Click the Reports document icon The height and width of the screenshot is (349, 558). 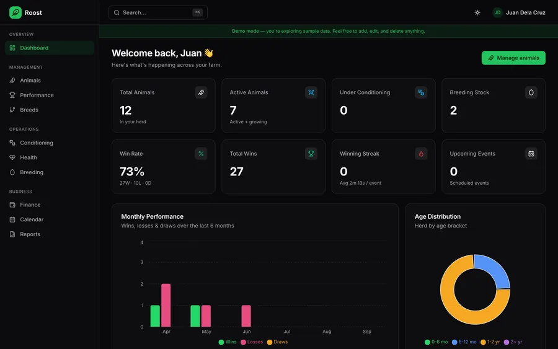12,234
